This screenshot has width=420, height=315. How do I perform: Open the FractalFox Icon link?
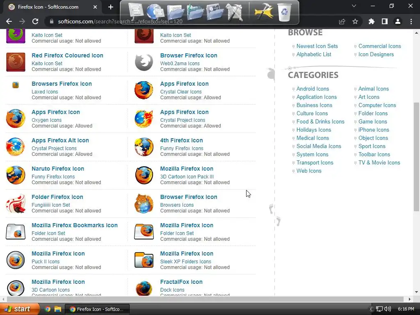pos(181,282)
